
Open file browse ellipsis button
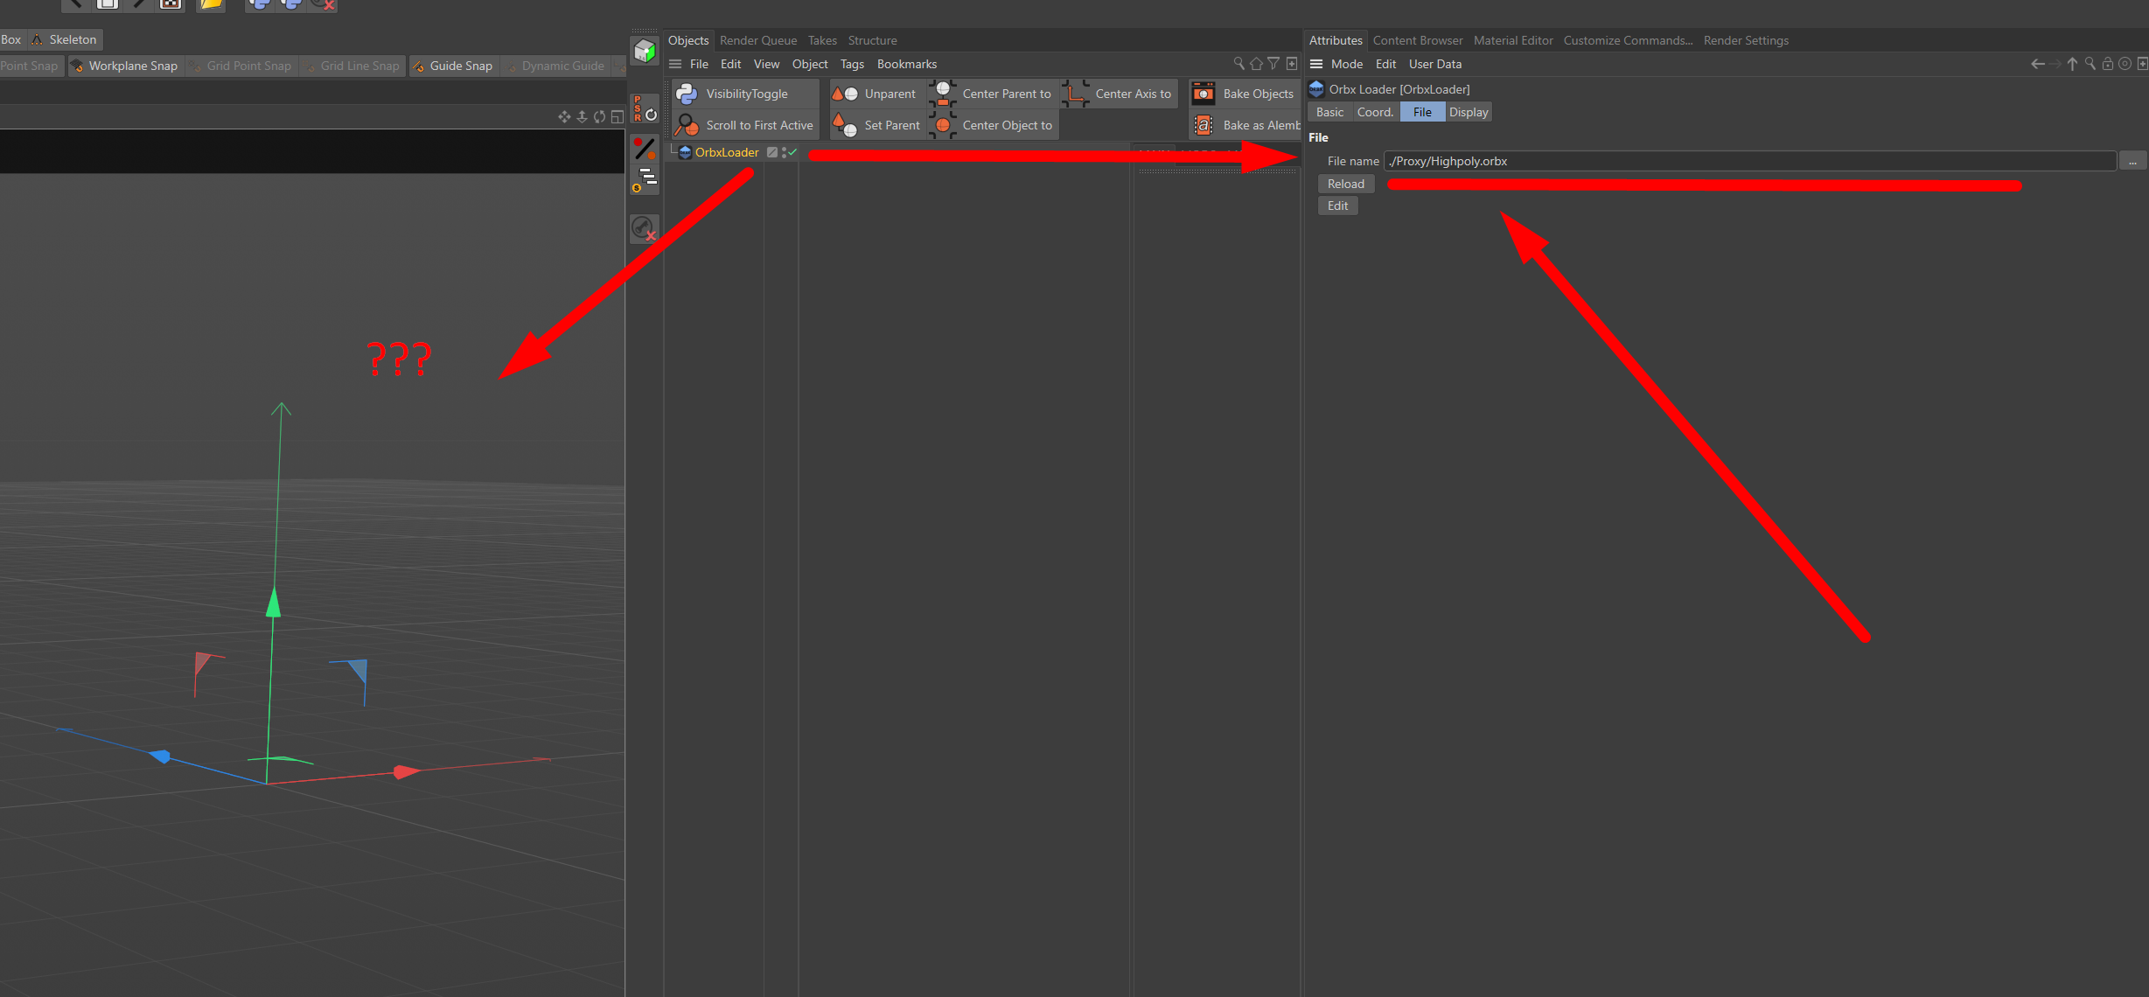pos(2132,162)
